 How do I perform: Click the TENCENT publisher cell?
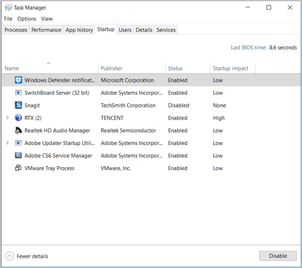(x=112, y=118)
